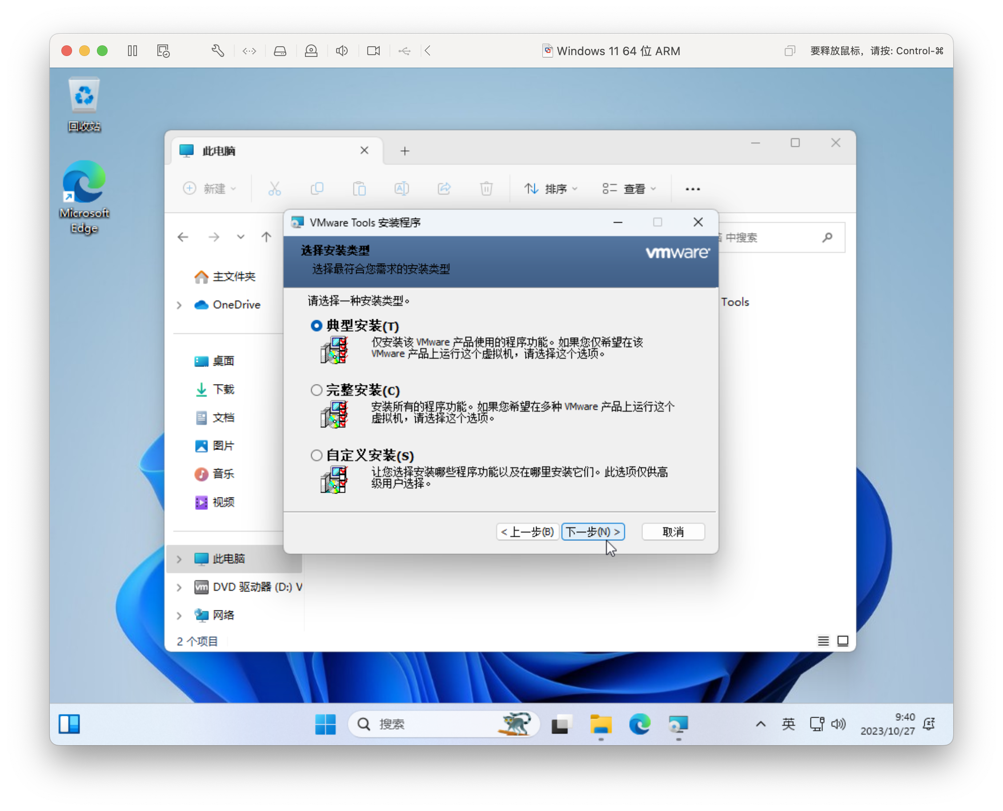
Task: Click the 下一步(N) button
Action: click(x=593, y=532)
